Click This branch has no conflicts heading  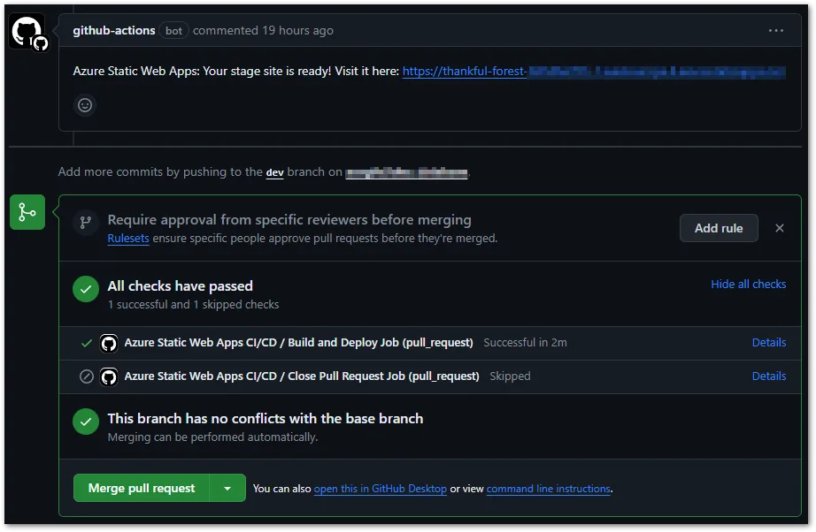pos(265,419)
